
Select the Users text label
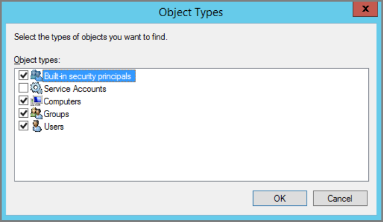click(x=54, y=127)
